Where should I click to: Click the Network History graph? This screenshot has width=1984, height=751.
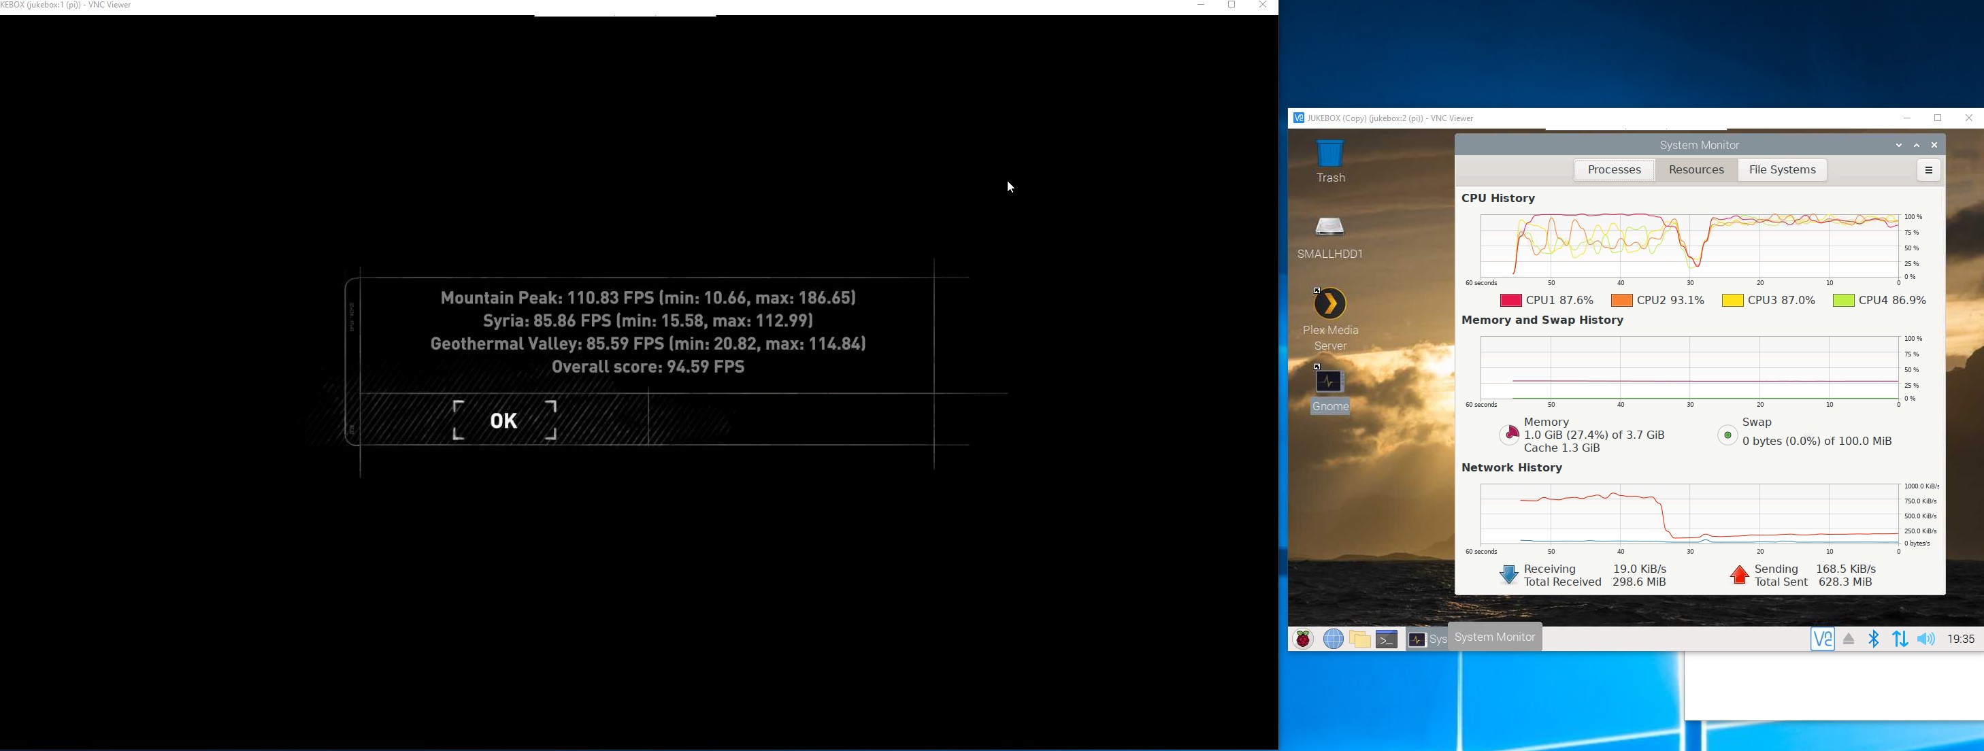click(1689, 516)
